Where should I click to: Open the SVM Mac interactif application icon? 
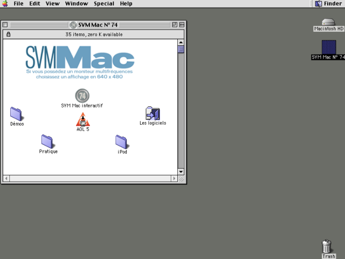82,96
